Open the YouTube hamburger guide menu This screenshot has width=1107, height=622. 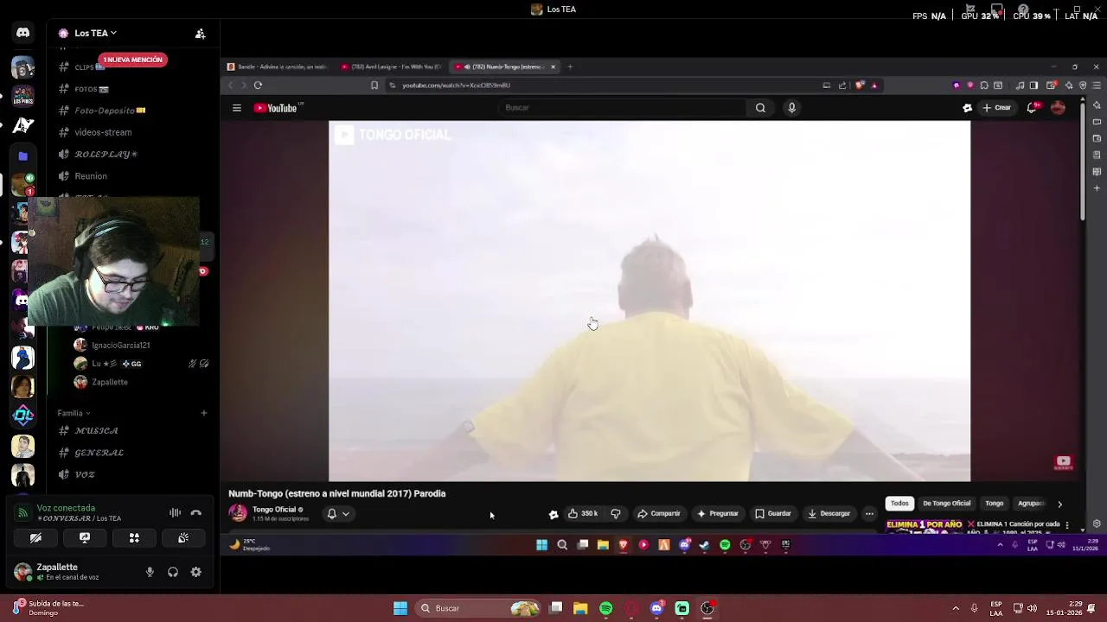(x=236, y=108)
